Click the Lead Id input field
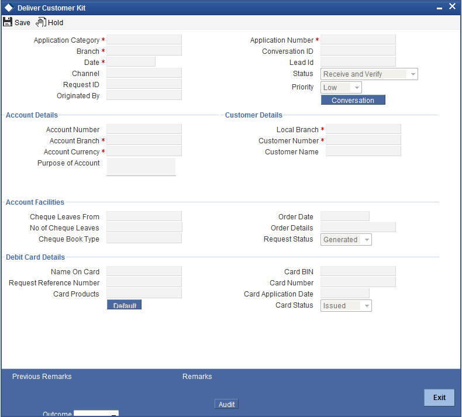Image resolution: width=462 pixels, height=417 pixels. coord(358,62)
